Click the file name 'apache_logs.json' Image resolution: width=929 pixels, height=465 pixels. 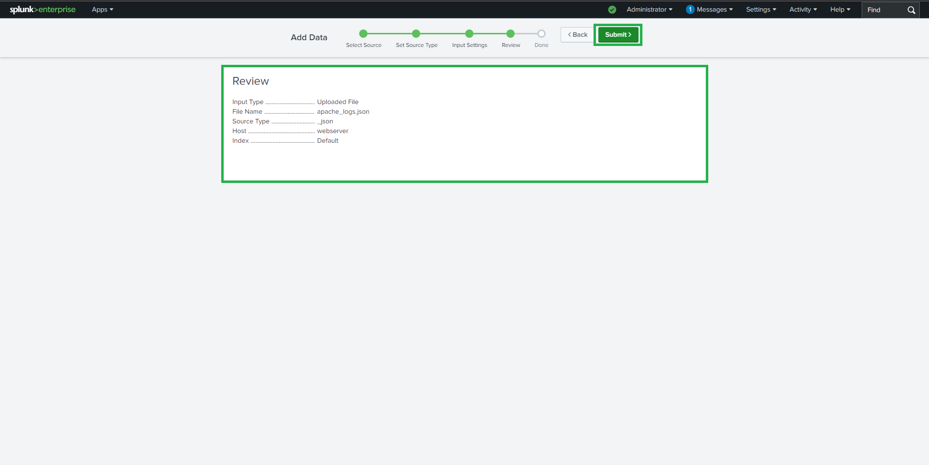(x=343, y=112)
